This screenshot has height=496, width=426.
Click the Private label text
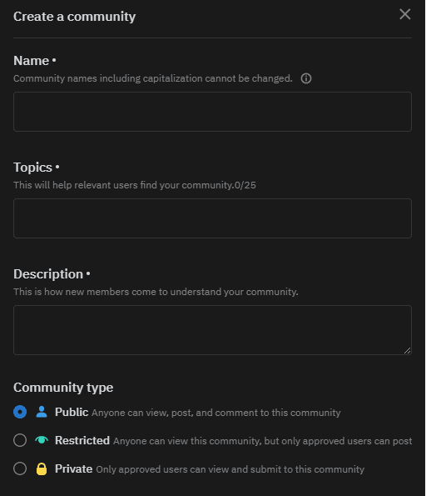click(73, 468)
